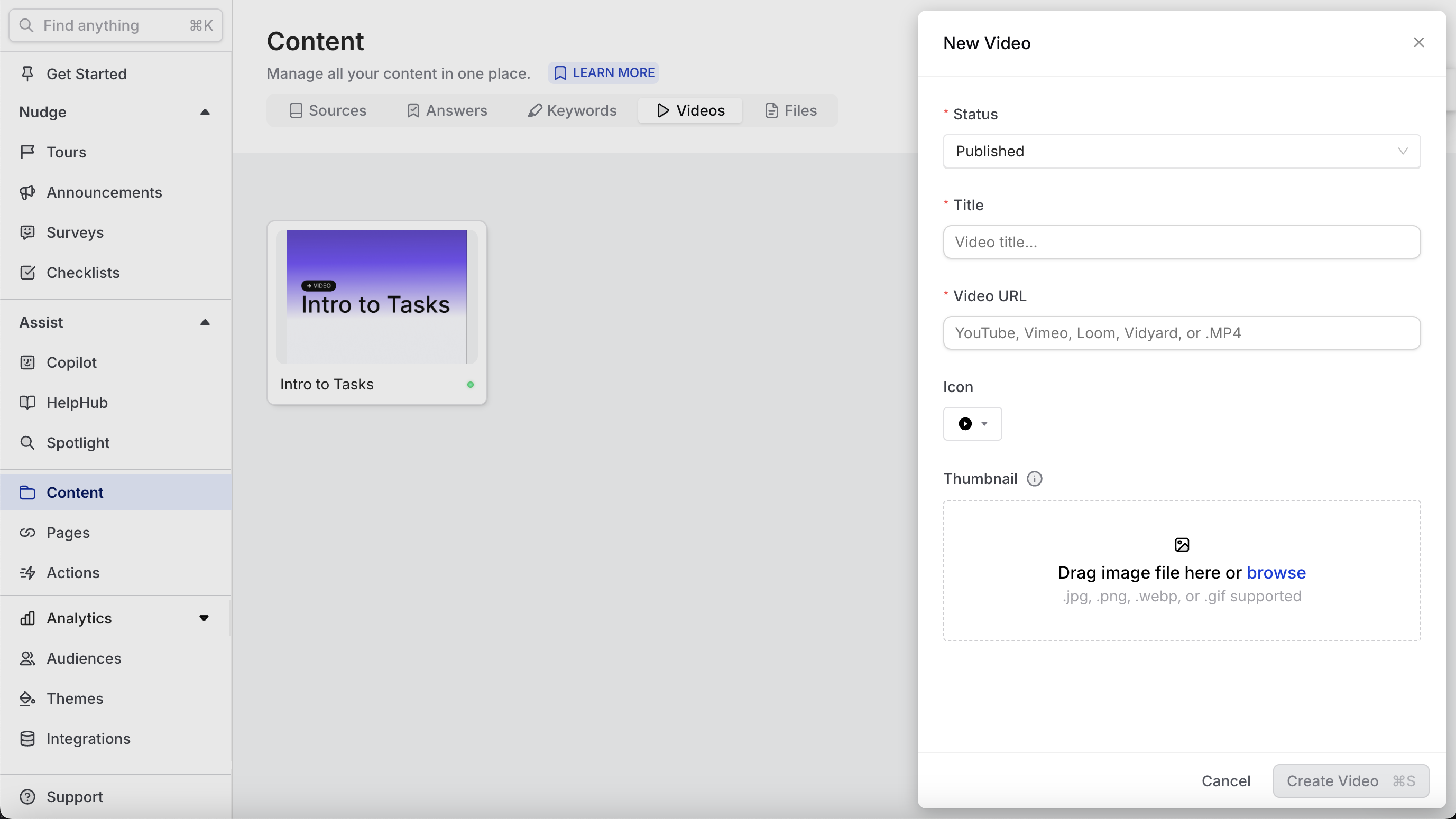The height and width of the screenshot is (819, 1456).
Task: Click 'Manage all your content in one place.'
Action: pos(399,73)
